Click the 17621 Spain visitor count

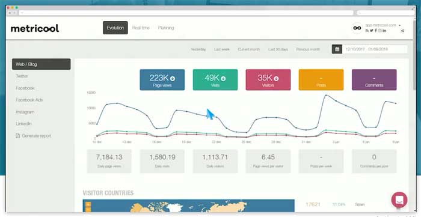coord(313,204)
